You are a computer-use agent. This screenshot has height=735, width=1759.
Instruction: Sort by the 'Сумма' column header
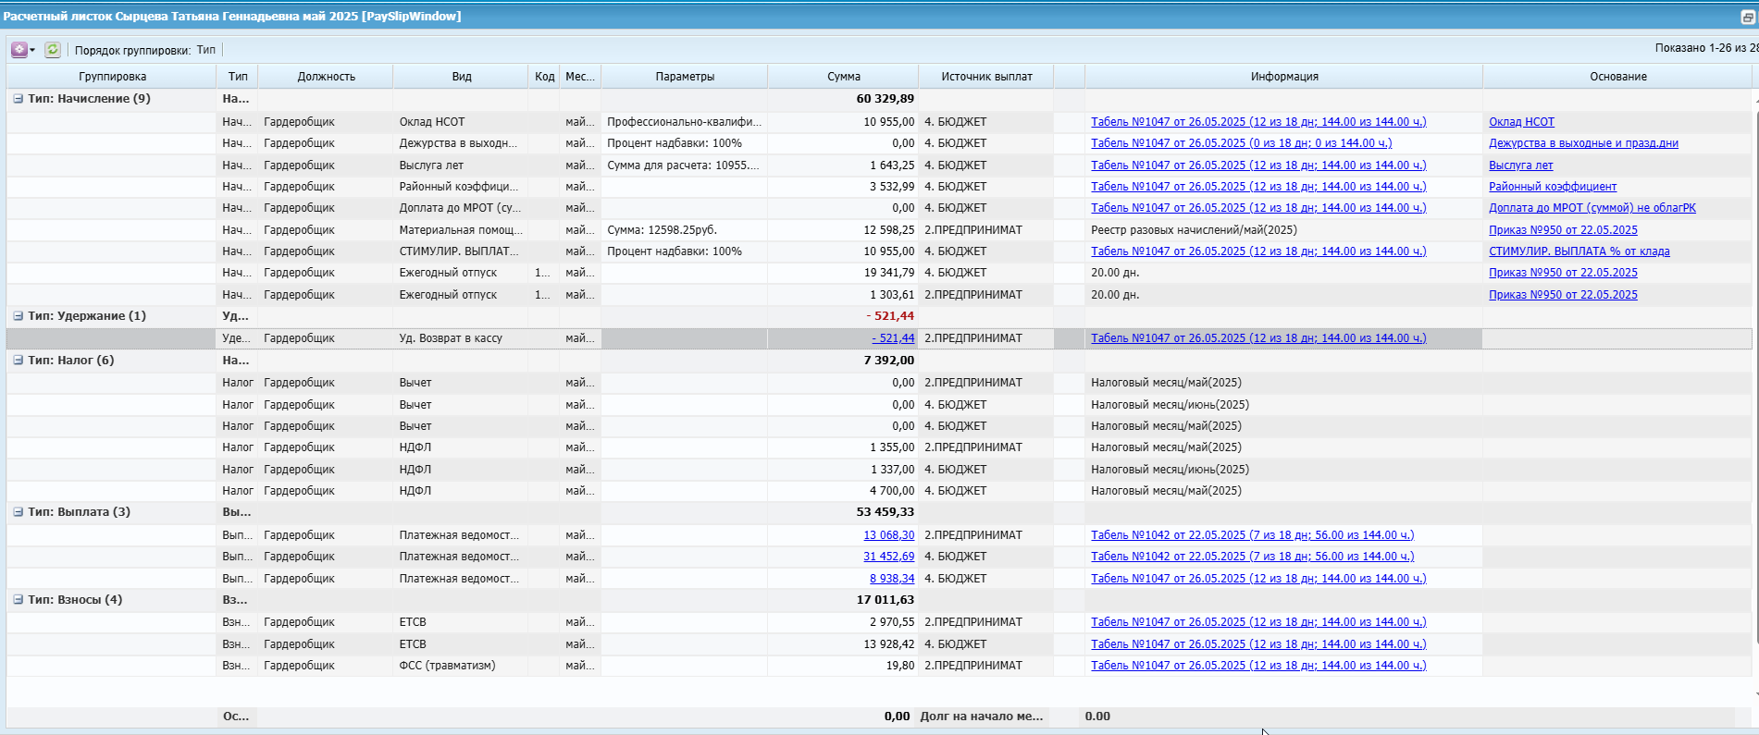(843, 77)
